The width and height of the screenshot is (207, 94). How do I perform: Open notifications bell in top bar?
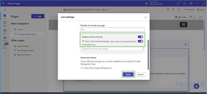tap(184, 4)
